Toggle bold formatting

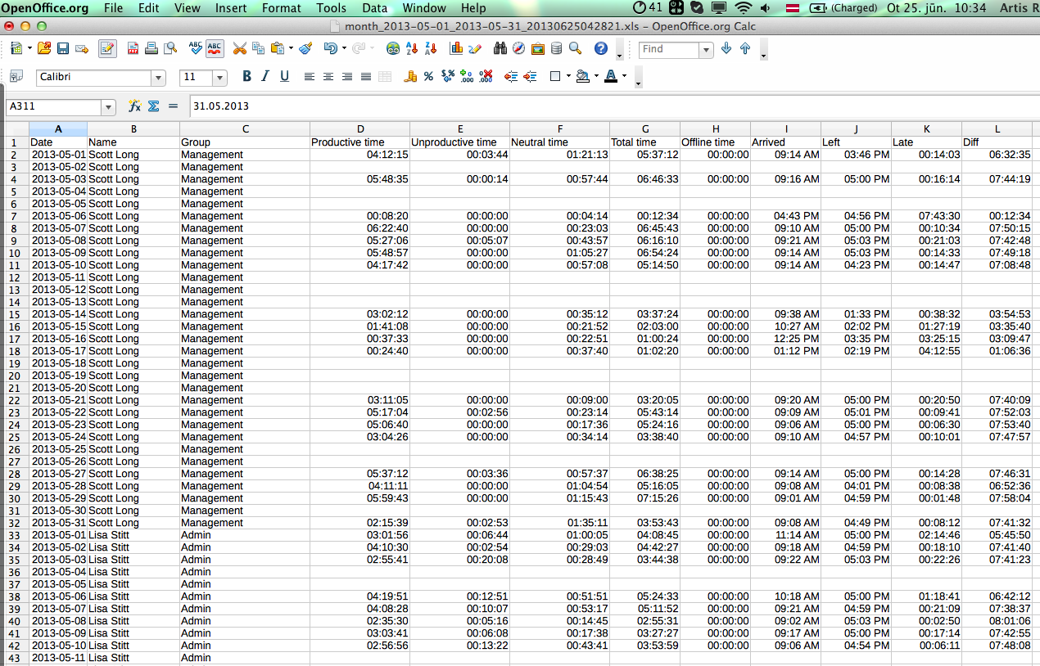pos(246,77)
